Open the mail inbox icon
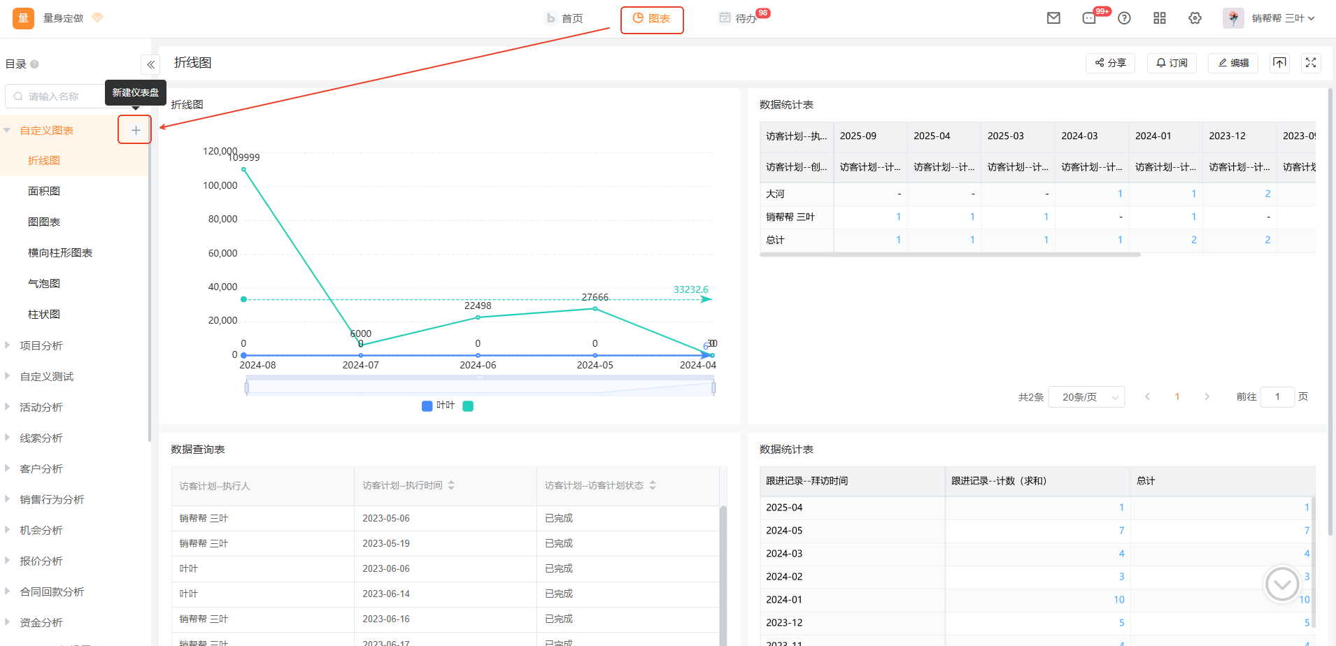Image resolution: width=1336 pixels, height=646 pixels. click(x=1053, y=18)
